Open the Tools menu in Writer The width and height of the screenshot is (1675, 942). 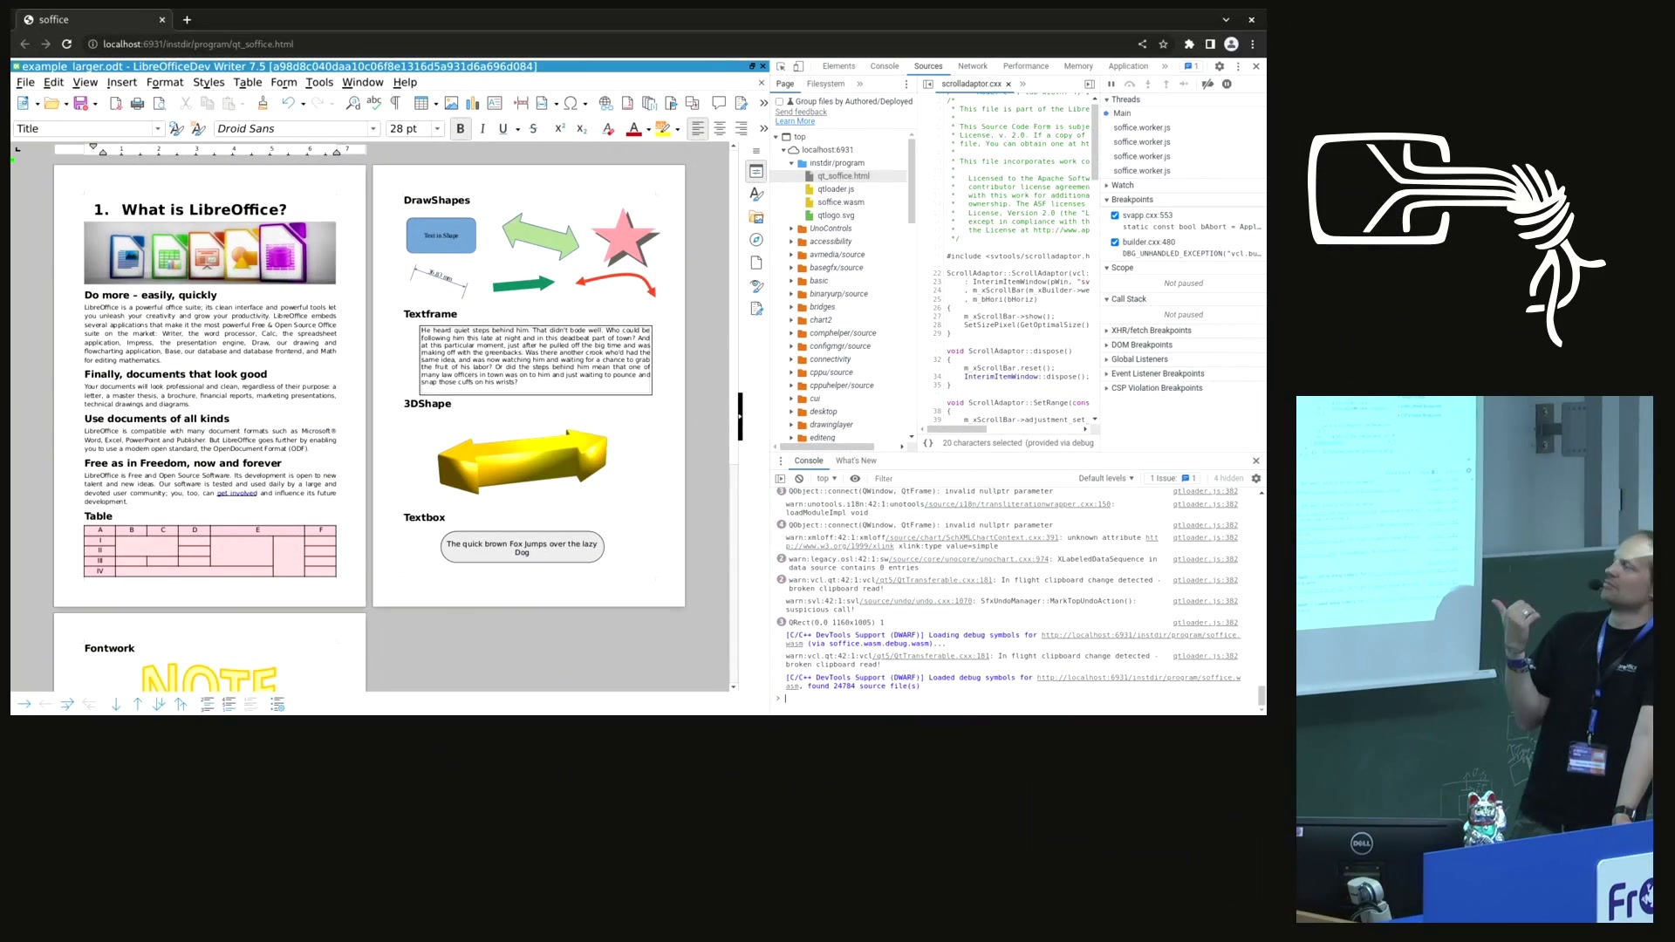319,82
